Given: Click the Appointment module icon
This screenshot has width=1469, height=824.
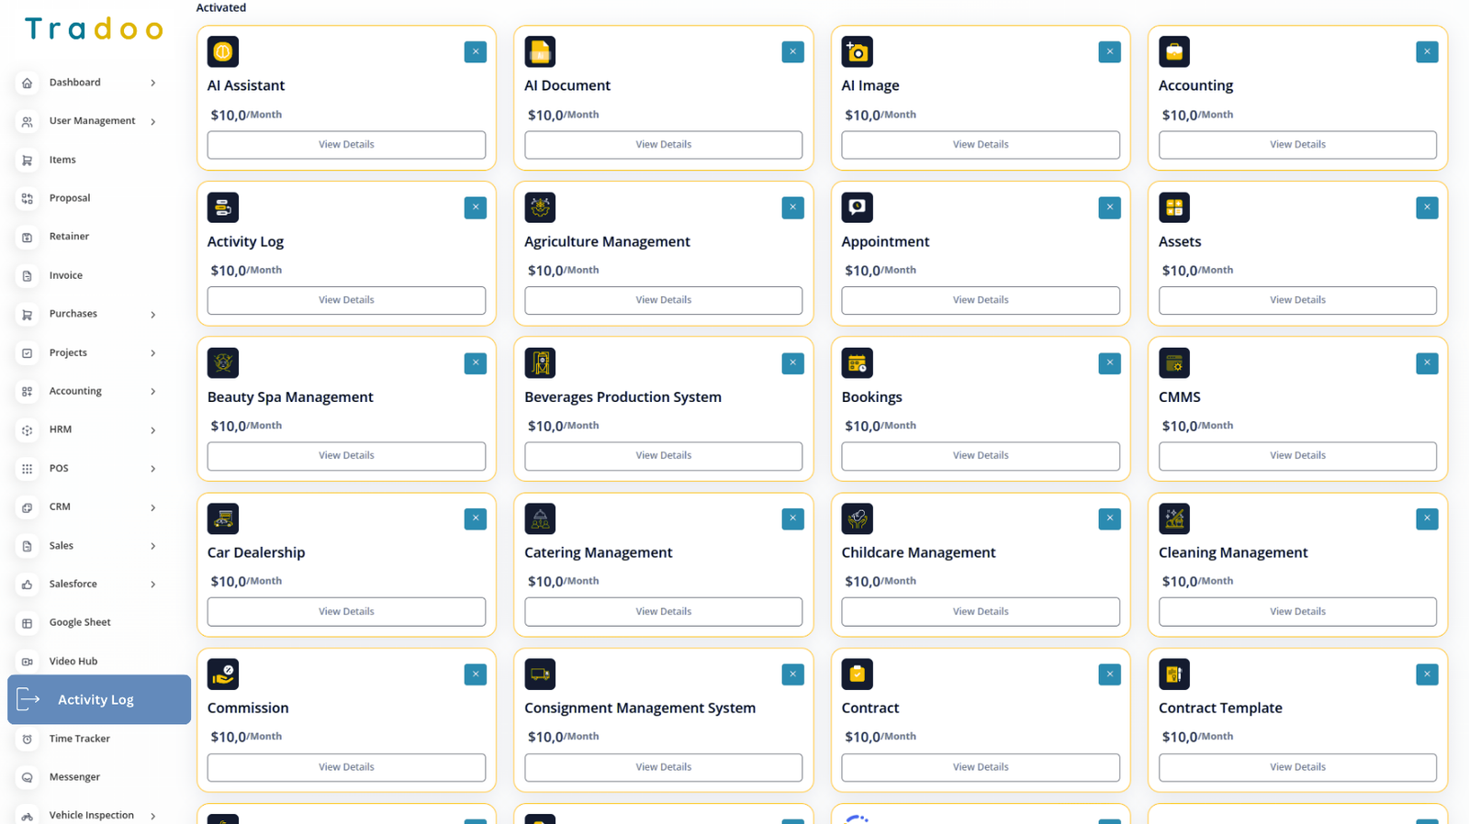Looking at the screenshot, I should coord(857,207).
